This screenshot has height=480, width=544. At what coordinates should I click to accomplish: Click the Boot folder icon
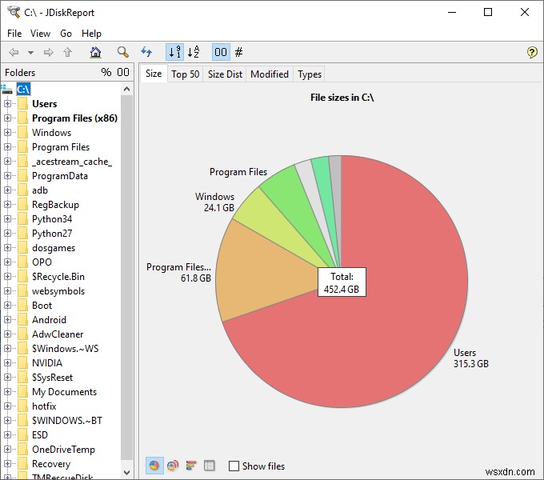coord(22,306)
